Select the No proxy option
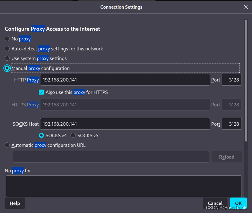The image size is (252, 213). pyautogui.click(x=7, y=39)
